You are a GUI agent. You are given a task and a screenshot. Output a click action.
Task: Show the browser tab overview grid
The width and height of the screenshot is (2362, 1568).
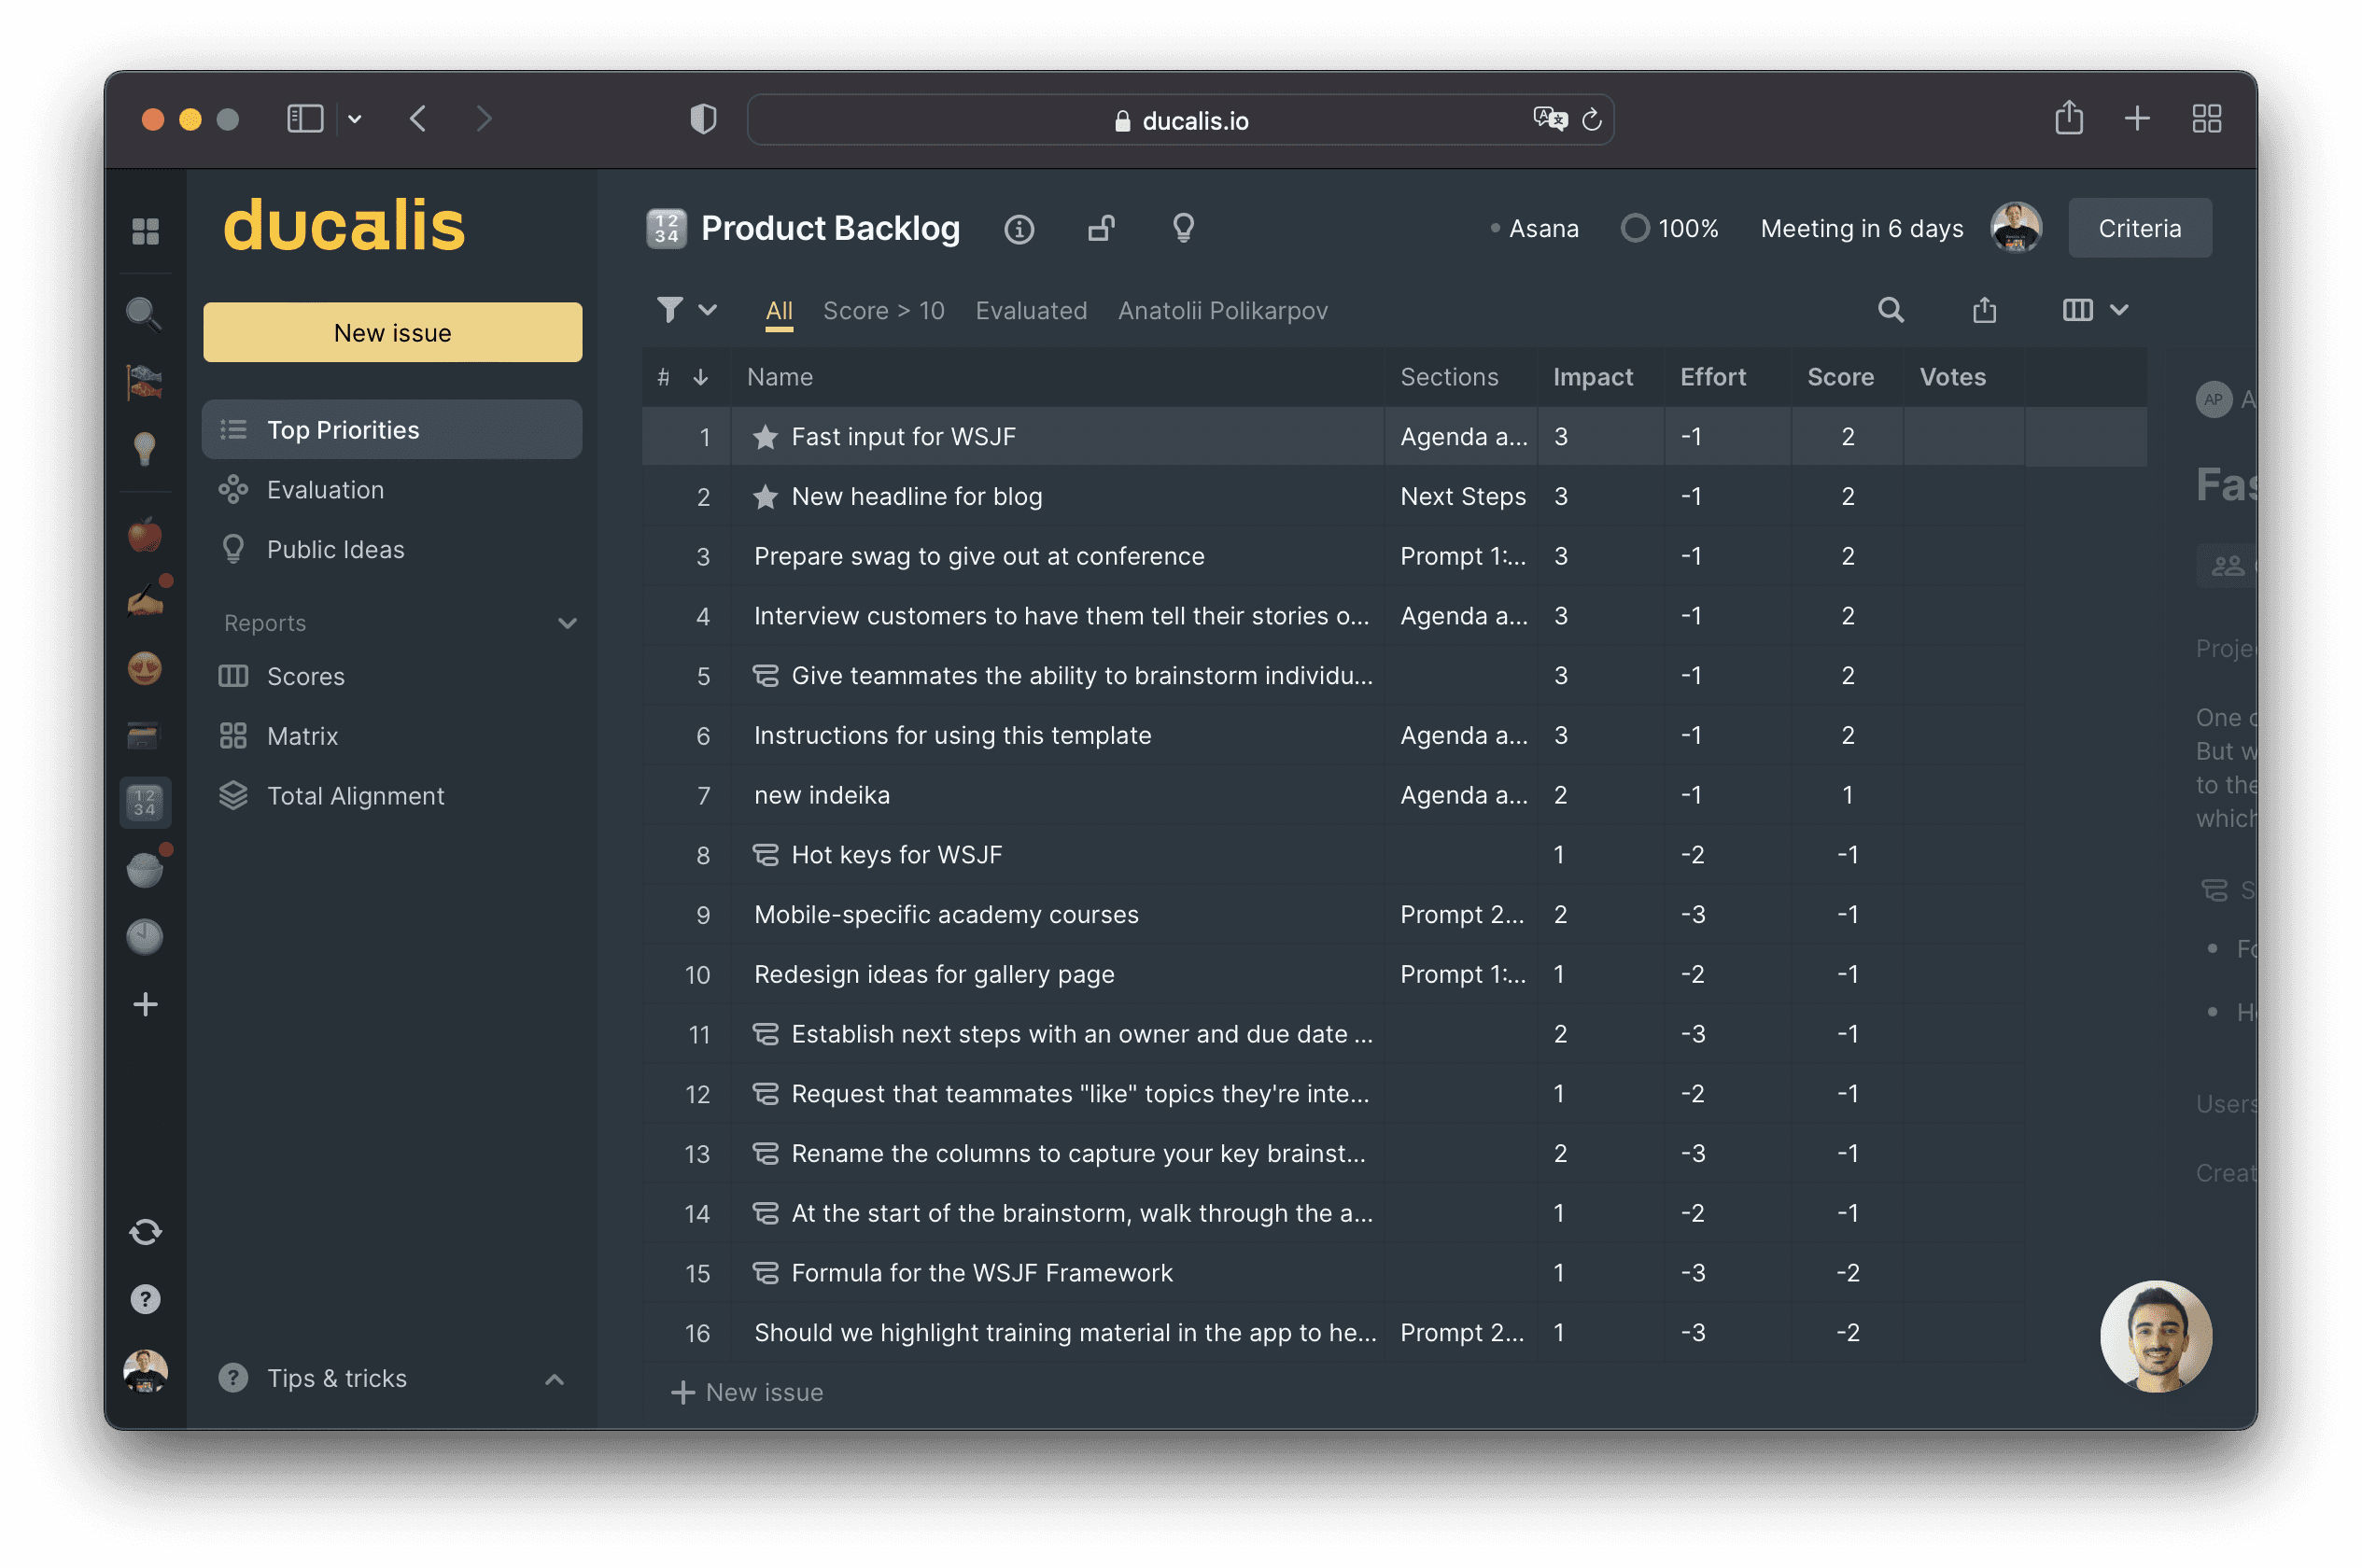click(x=2206, y=118)
